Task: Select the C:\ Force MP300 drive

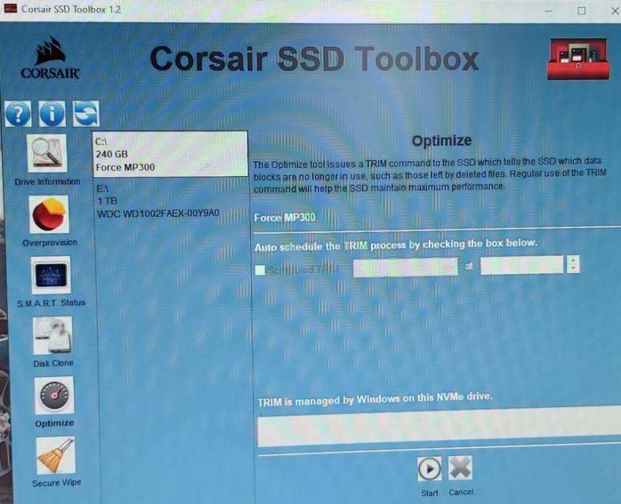Action: click(170, 154)
